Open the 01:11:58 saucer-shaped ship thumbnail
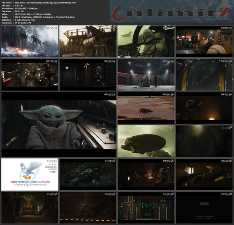Image resolution: width=234 pixels, height=225 pixels. click(146, 141)
